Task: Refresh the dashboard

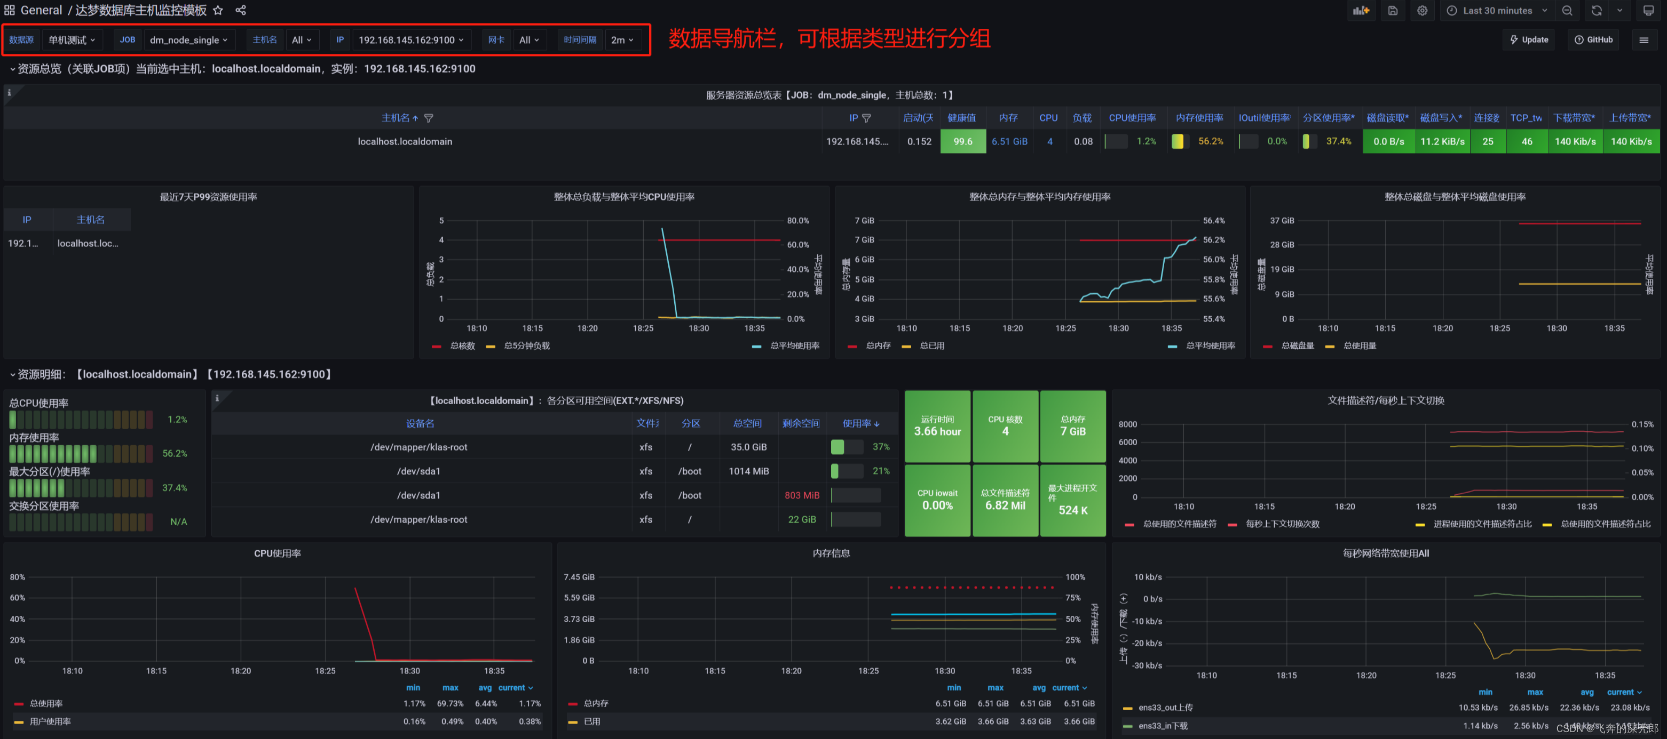Action: point(1597,10)
